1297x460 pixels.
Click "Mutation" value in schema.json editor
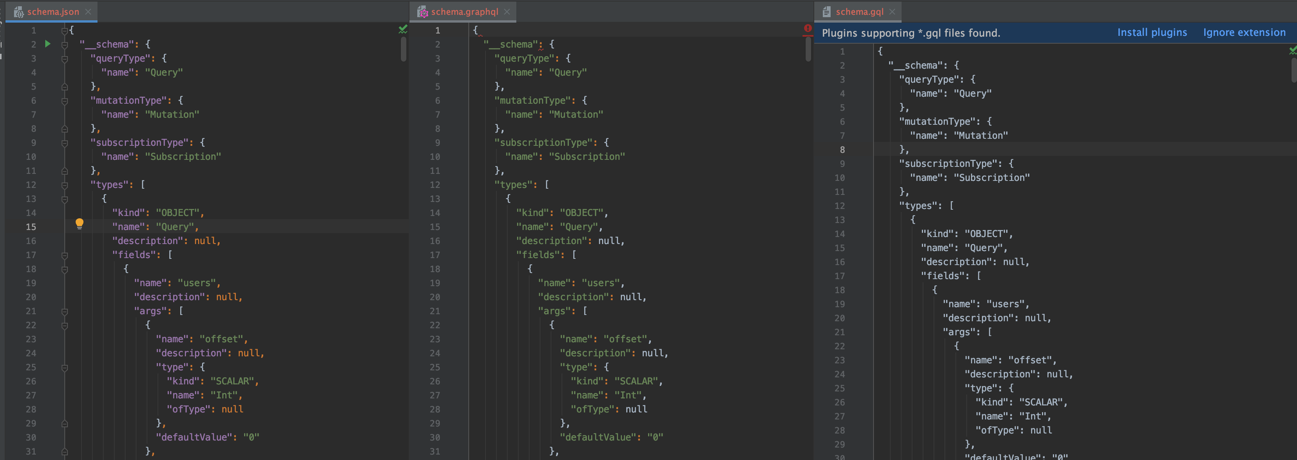tap(172, 115)
